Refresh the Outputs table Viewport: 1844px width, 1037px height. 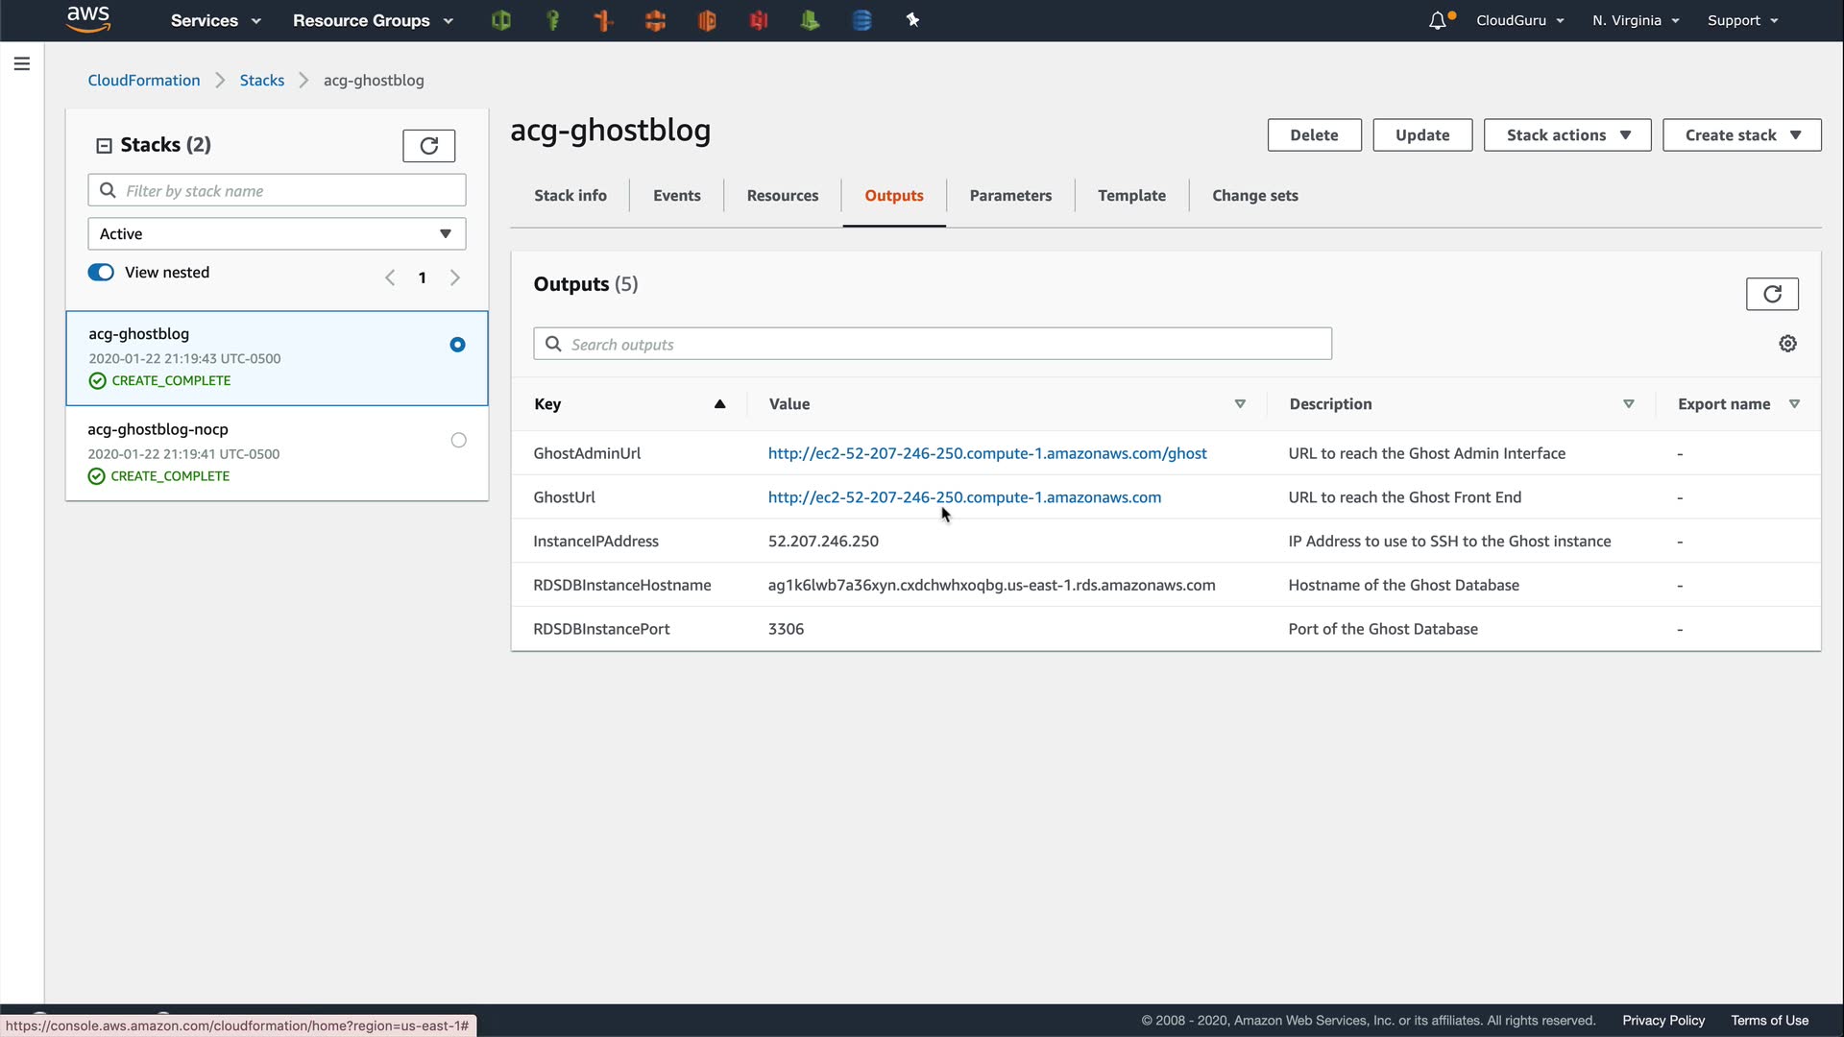pyautogui.click(x=1771, y=294)
